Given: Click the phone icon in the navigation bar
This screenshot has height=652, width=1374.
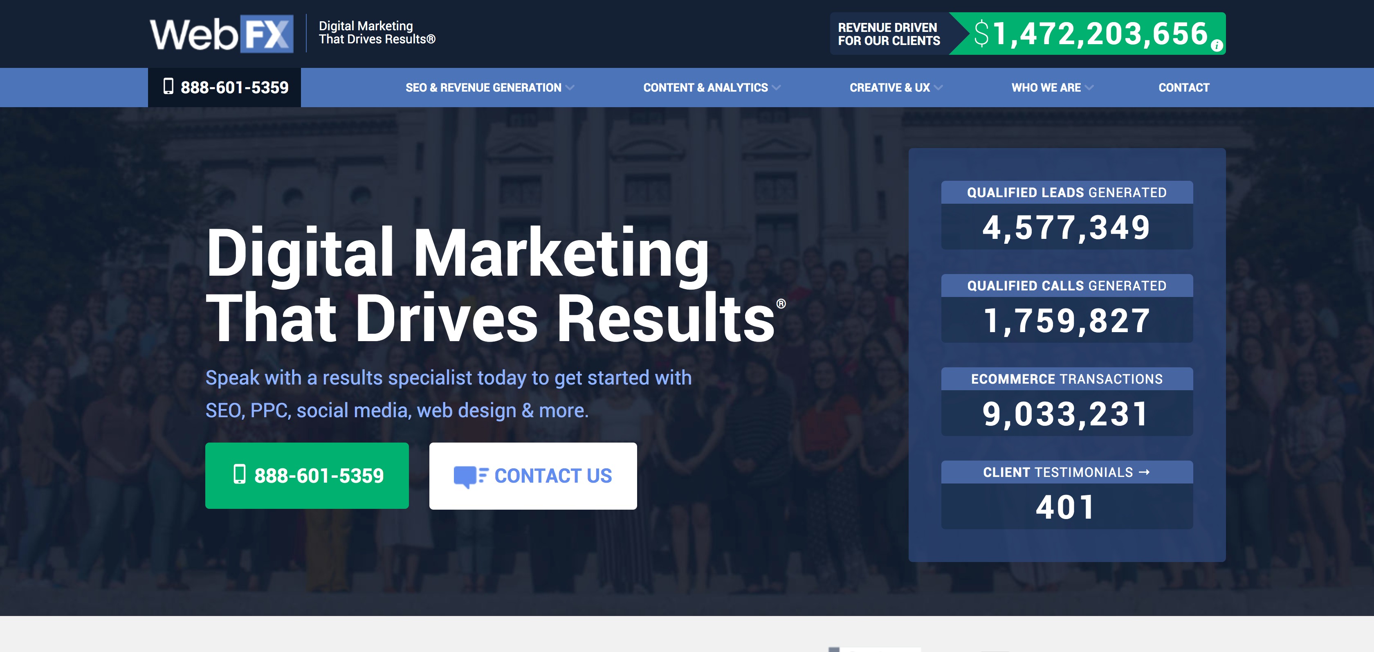Looking at the screenshot, I should (x=168, y=86).
